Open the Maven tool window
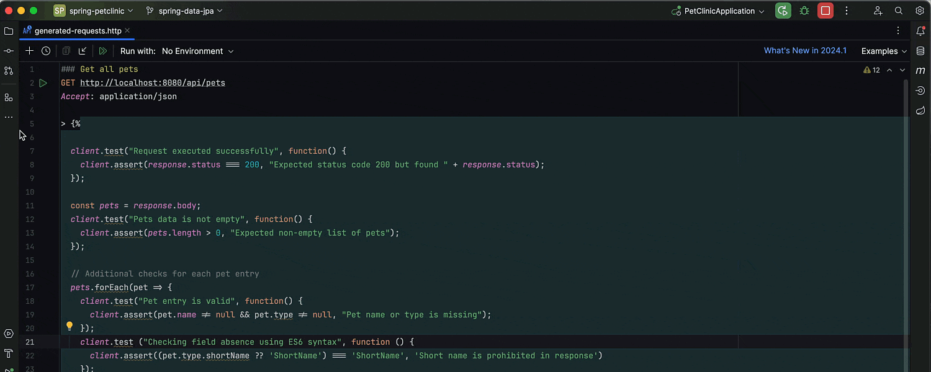 pos(921,70)
